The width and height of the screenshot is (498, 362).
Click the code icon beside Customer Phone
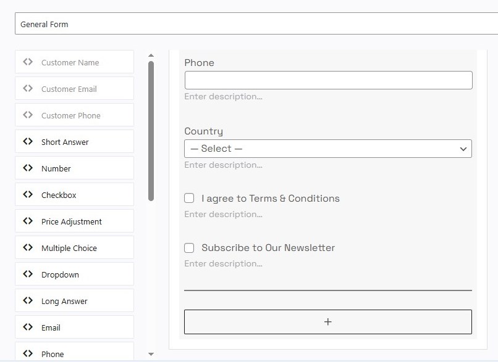point(27,115)
